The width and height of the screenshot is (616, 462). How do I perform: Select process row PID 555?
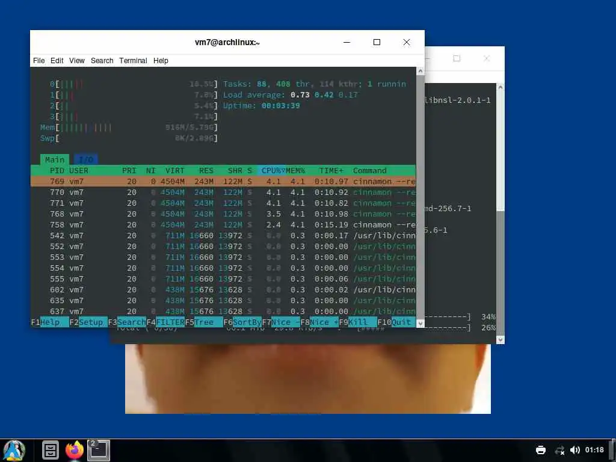click(x=223, y=279)
